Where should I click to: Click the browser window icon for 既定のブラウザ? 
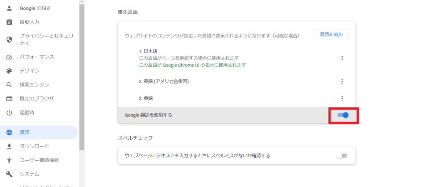click(x=10, y=99)
